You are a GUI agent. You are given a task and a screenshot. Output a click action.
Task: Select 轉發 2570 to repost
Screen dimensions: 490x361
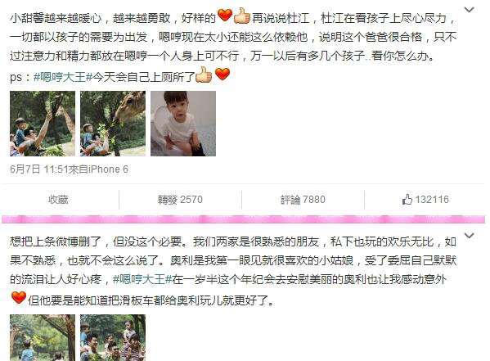pos(180,200)
